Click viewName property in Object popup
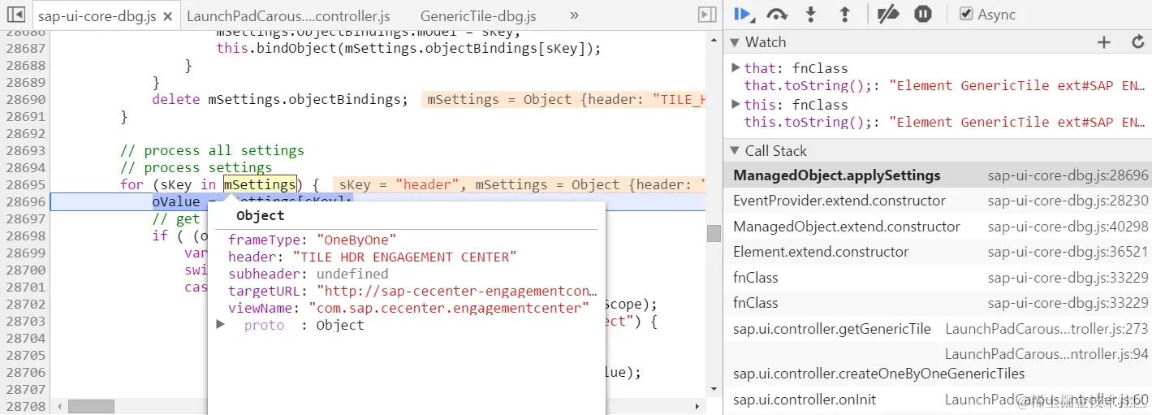This screenshot has height=415, width=1152. (408, 308)
